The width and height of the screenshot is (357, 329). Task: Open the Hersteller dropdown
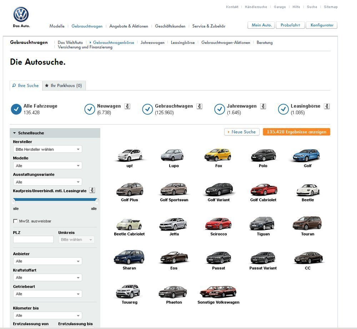[x=47, y=149]
